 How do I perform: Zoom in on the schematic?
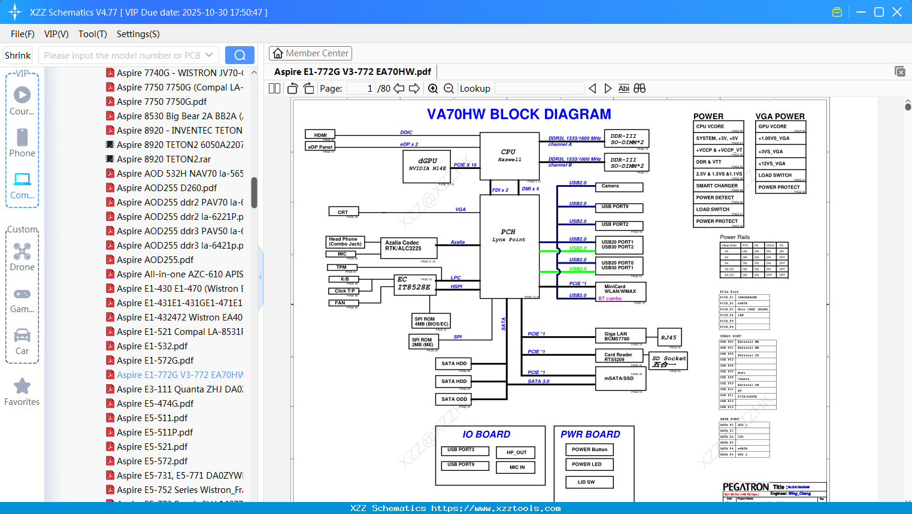pyautogui.click(x=433, y=89)
